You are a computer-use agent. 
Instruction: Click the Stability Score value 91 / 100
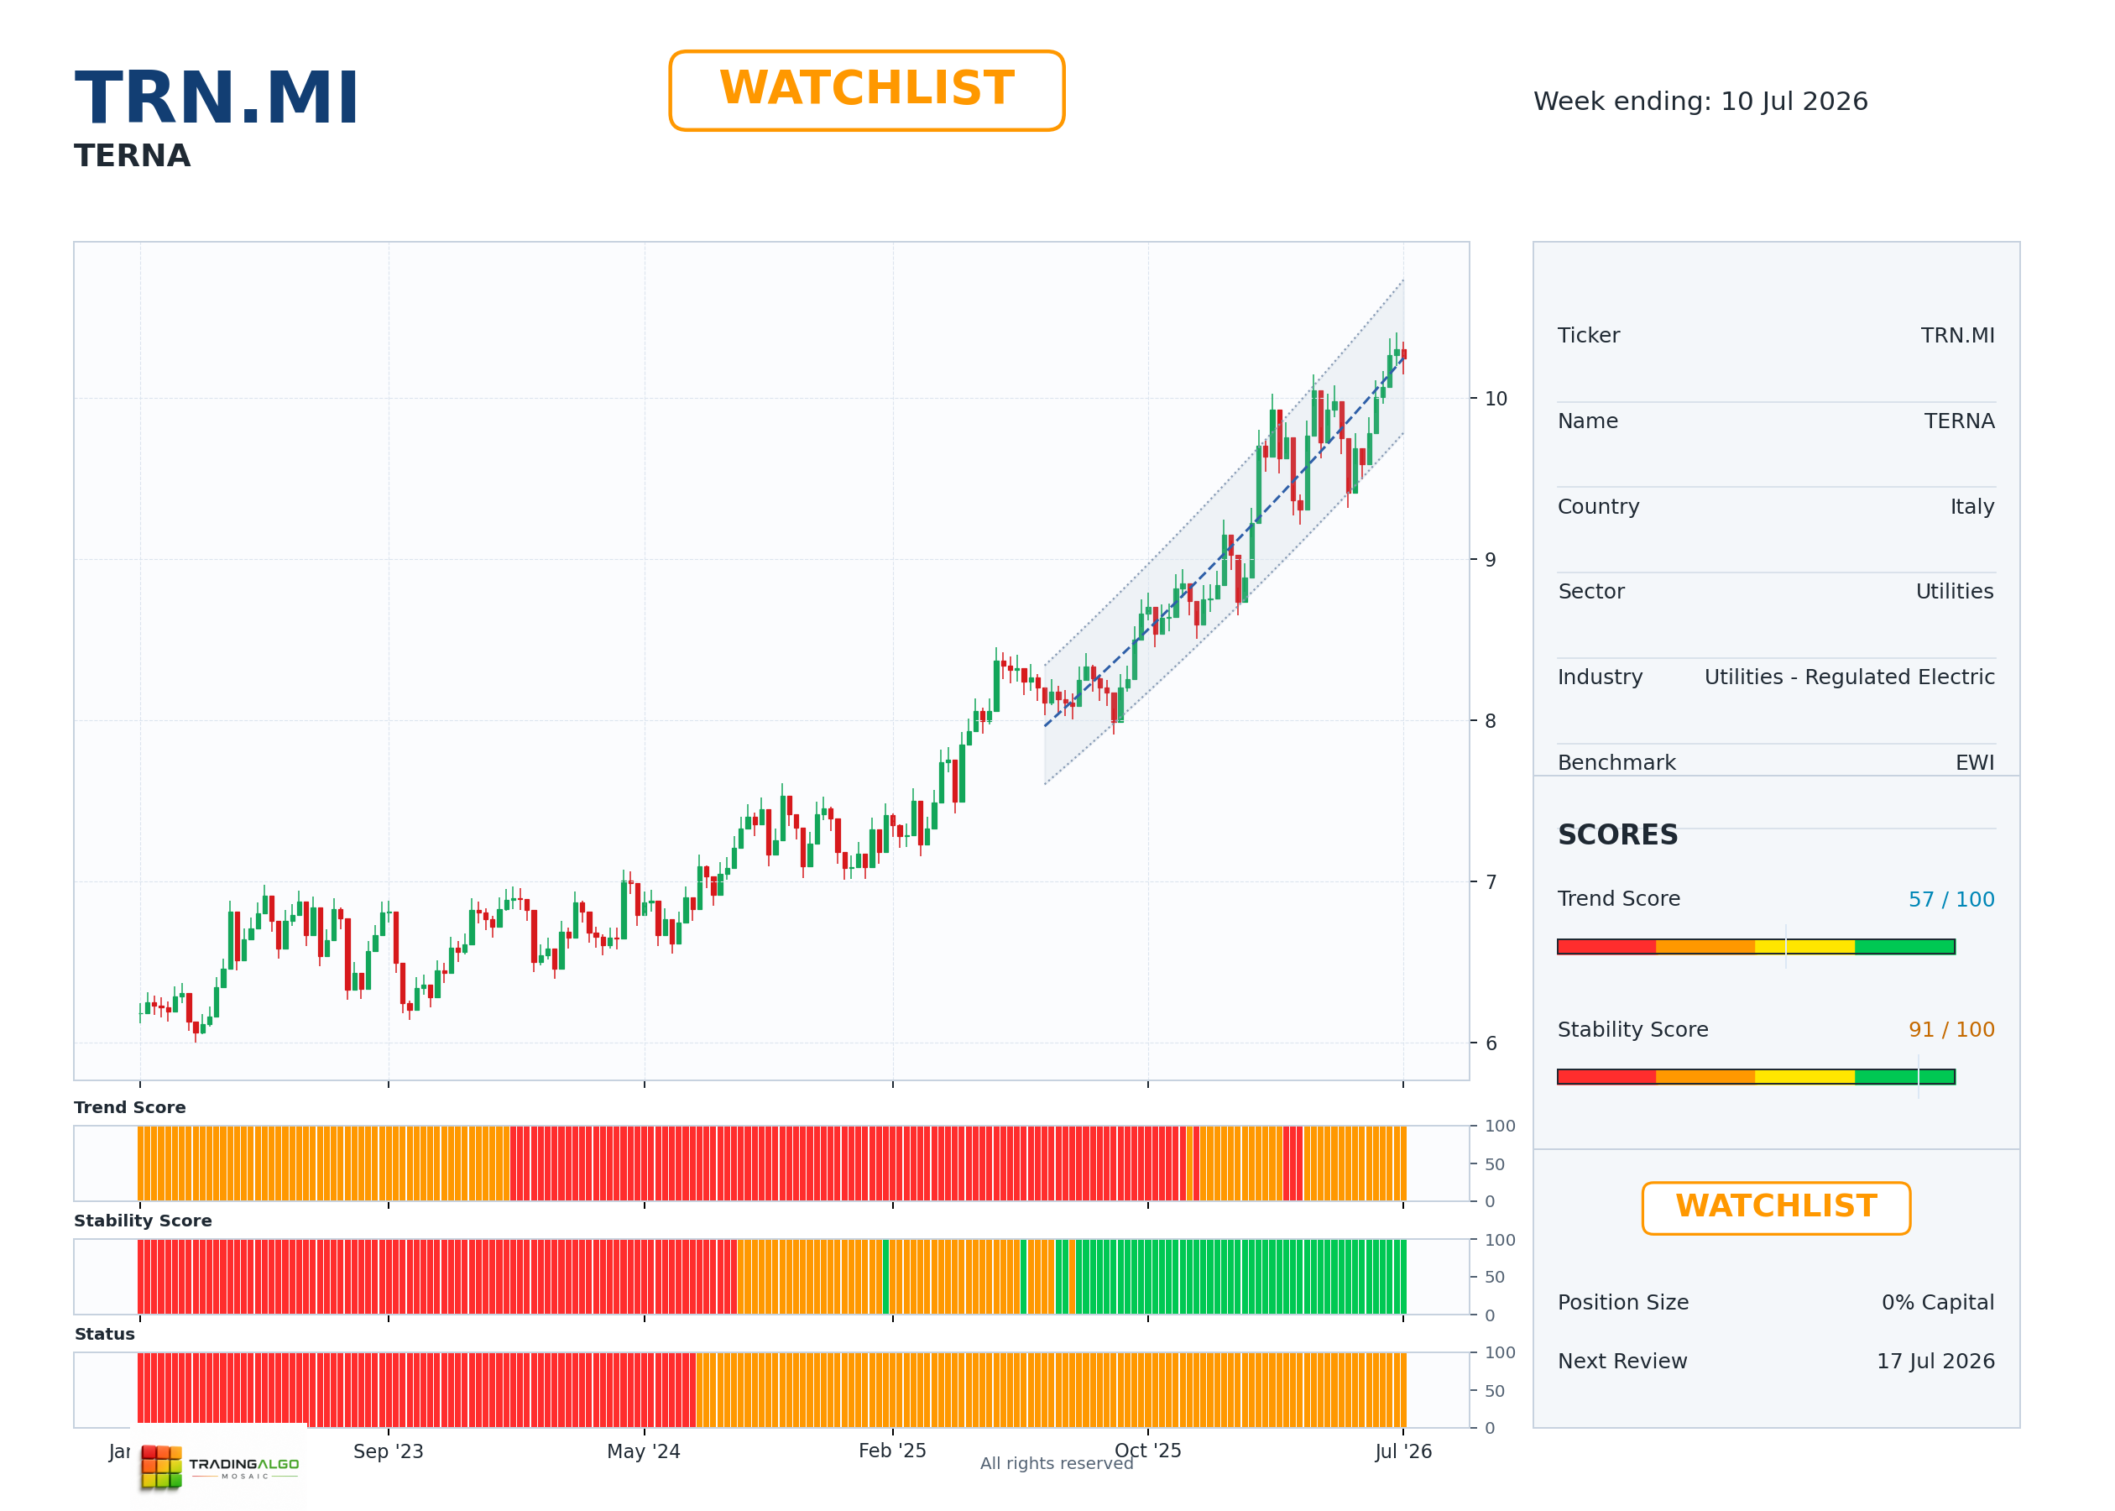pos(1950,1030)
